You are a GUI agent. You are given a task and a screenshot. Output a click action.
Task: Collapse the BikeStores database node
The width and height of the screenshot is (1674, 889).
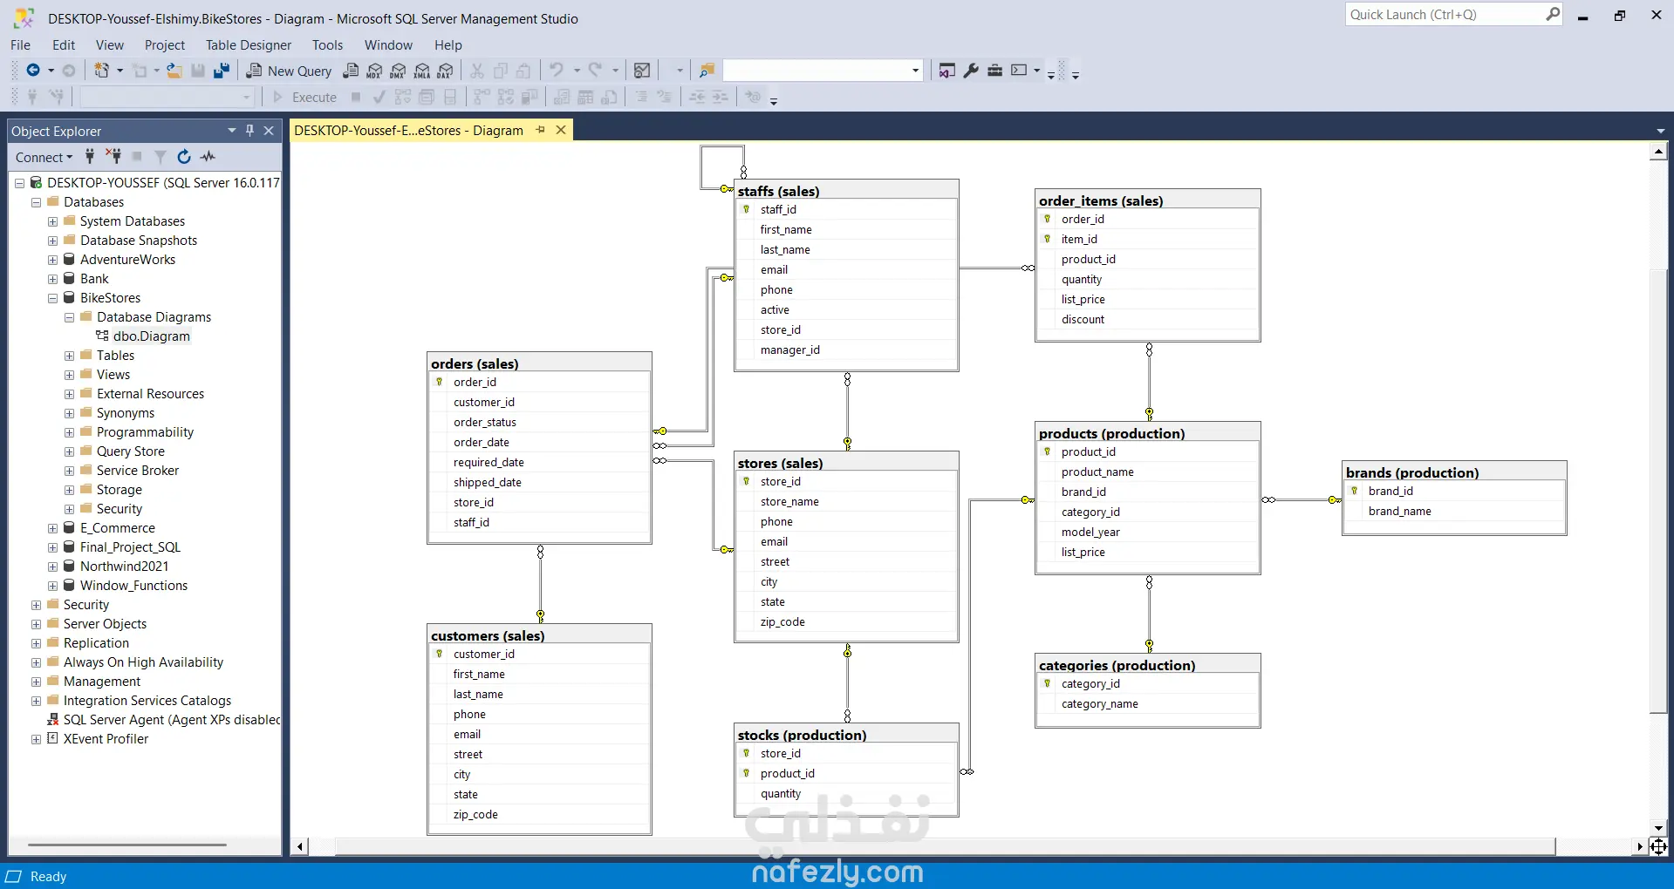click(x=52, y=298)
